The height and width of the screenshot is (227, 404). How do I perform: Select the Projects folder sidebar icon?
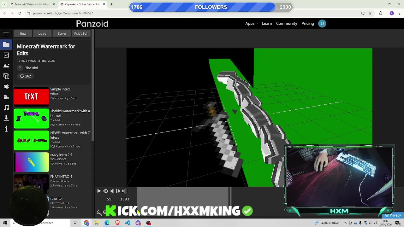coord(6,44)
